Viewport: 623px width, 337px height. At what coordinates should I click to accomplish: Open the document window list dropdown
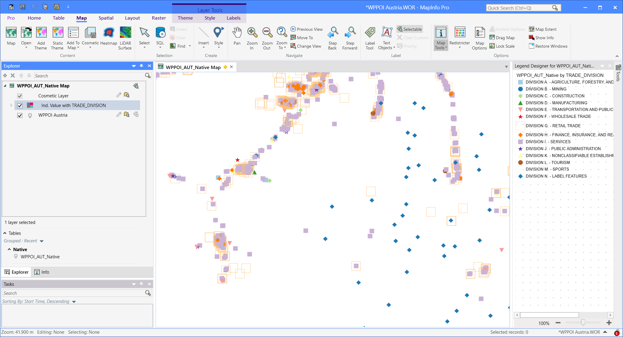click(506, 67)
